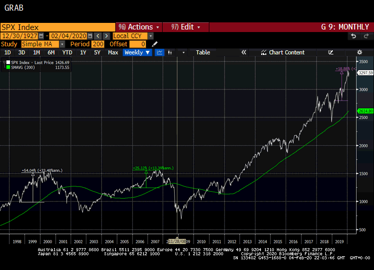Click the 2614.80 moving average label
This screenshot has height=270, width=374.
365,111
